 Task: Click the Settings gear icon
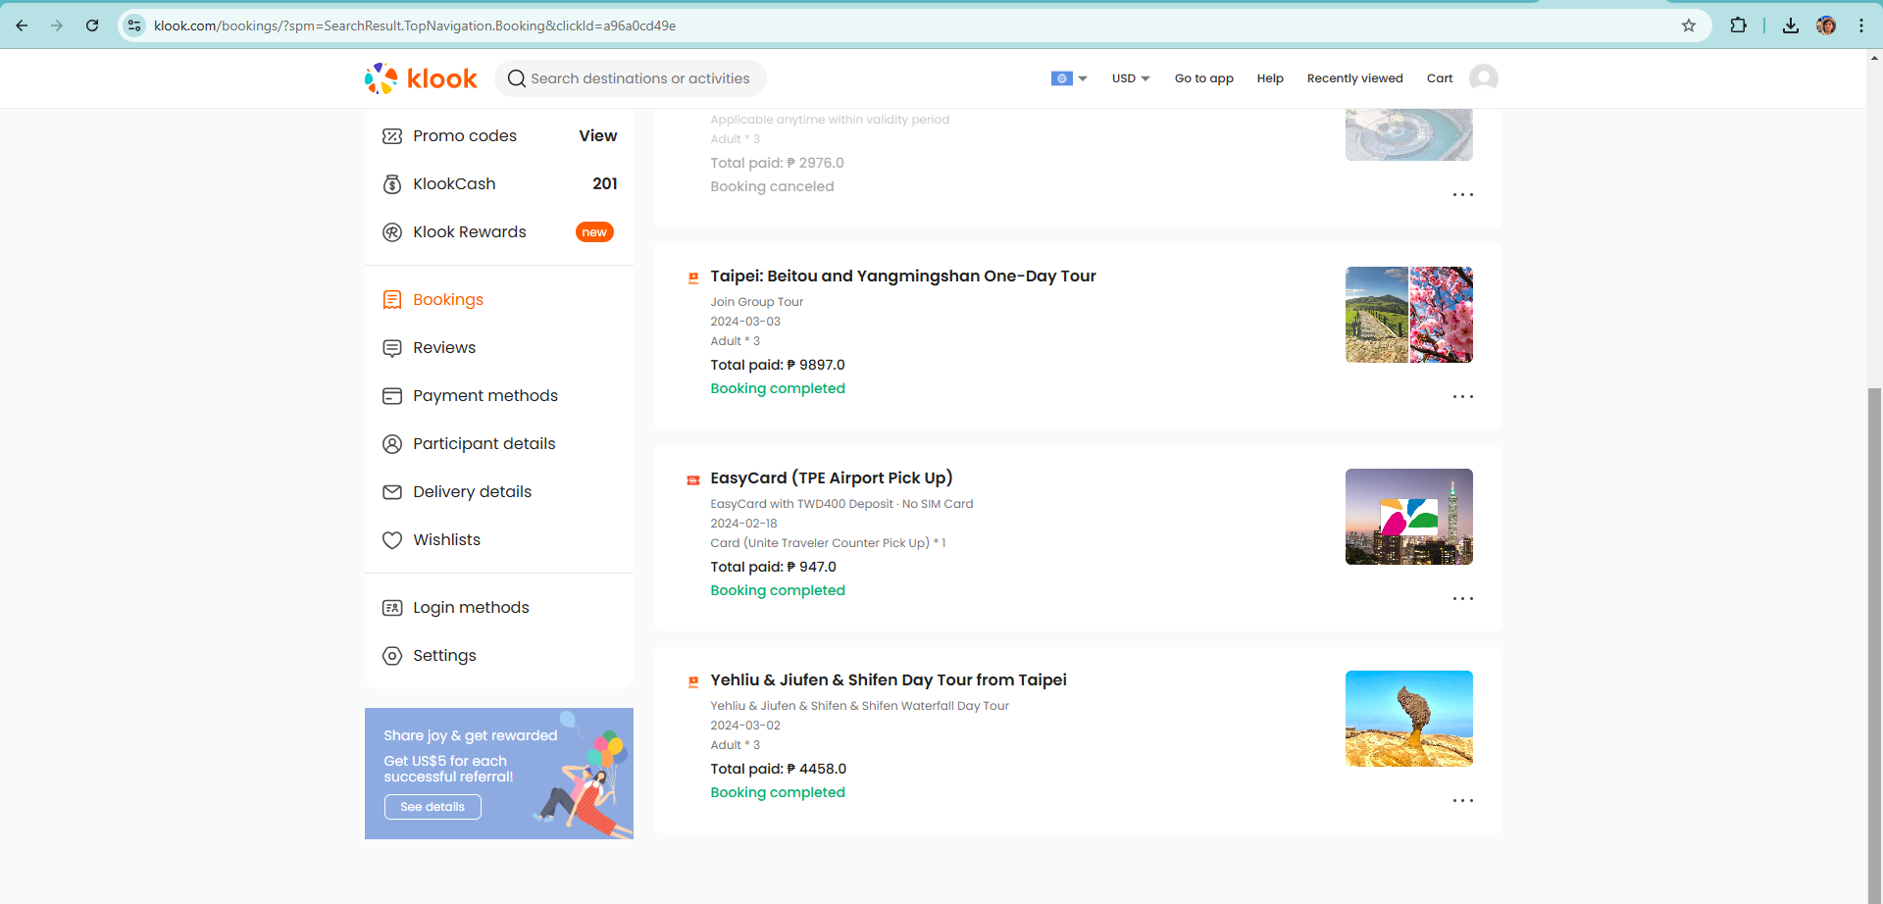pyautogui.click(x=392, y=656)
